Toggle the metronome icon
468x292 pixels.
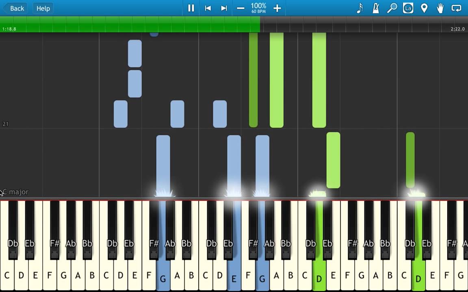coord(376,8)
